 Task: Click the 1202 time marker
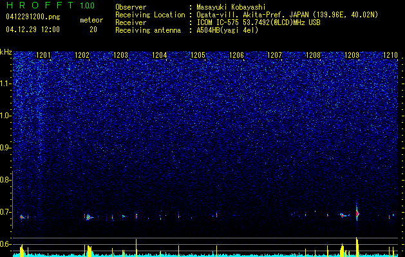(82, 55)
